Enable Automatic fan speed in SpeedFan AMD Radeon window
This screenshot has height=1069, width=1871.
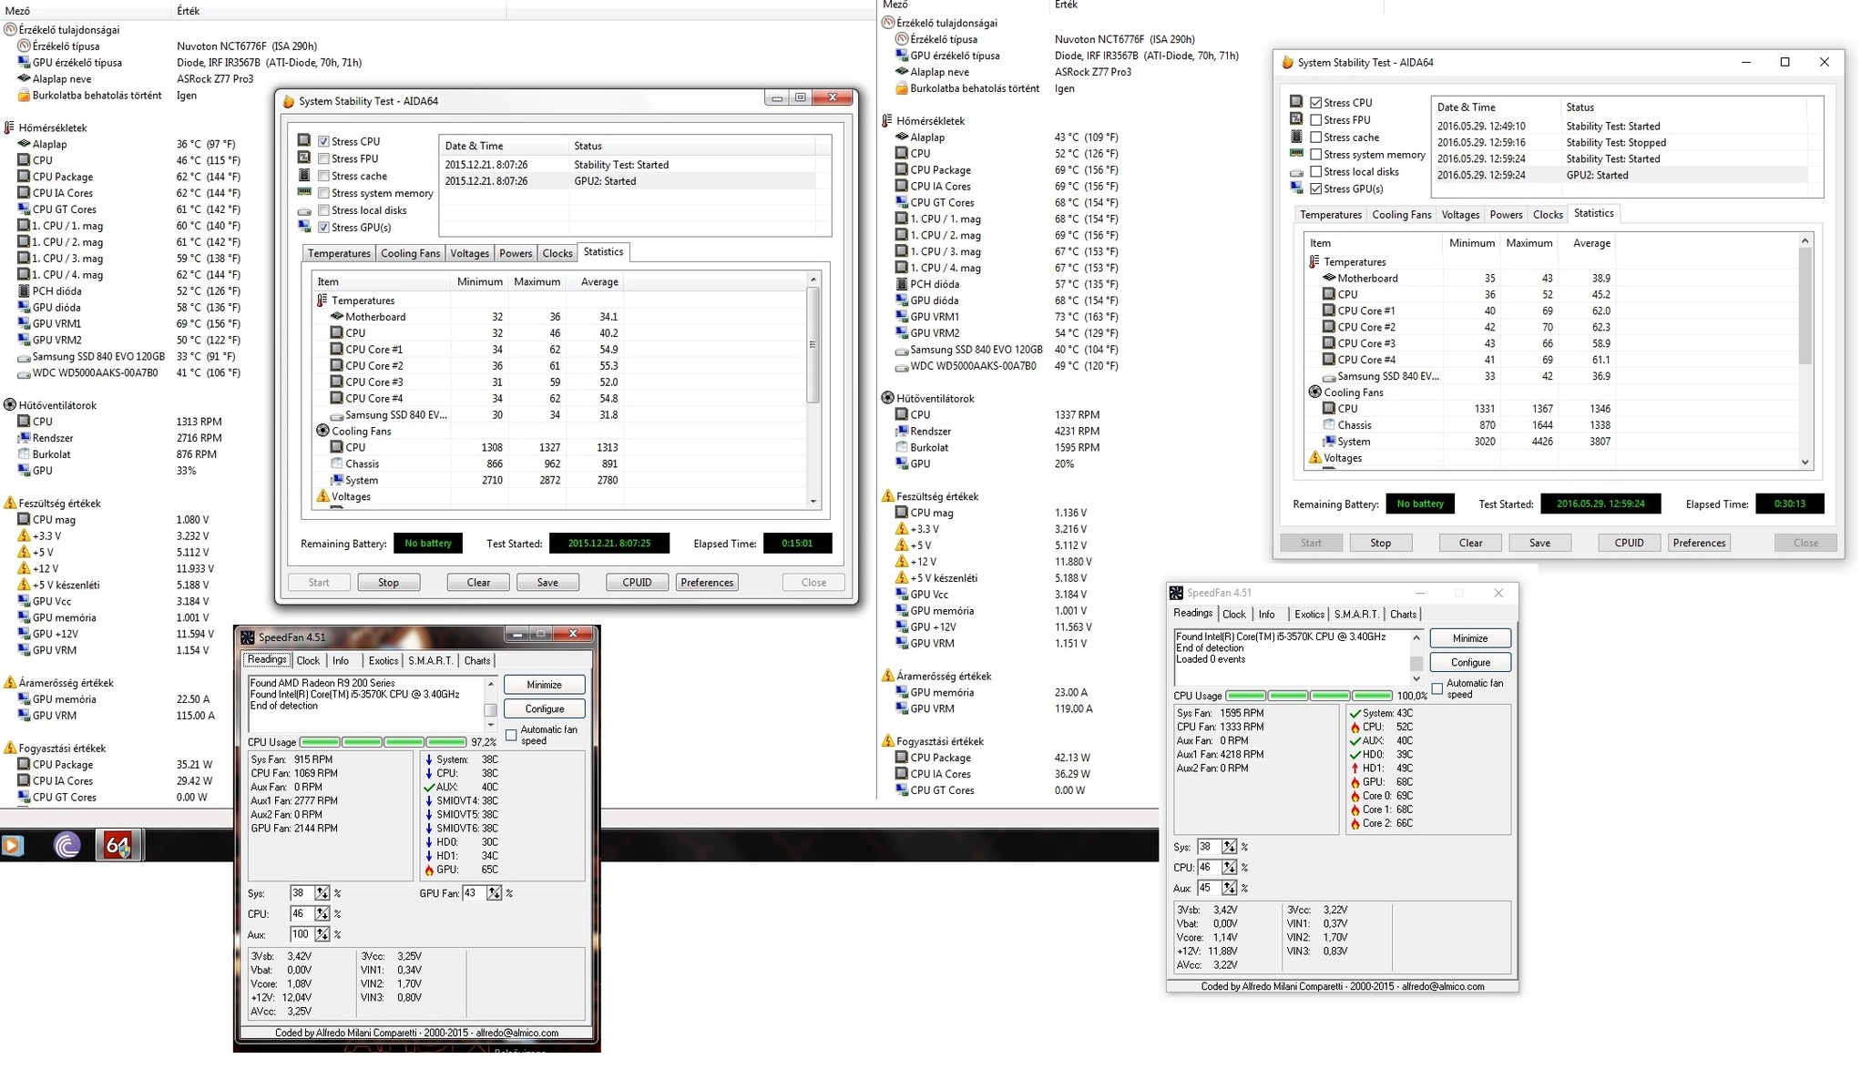tap(511, 736)
